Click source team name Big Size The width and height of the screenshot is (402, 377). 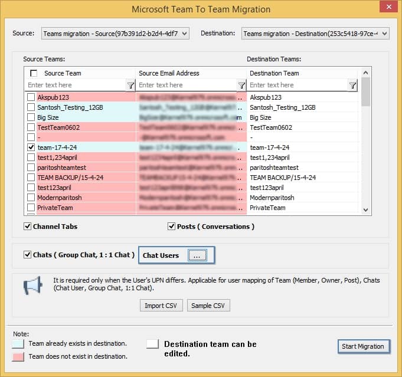coord(48,117)
